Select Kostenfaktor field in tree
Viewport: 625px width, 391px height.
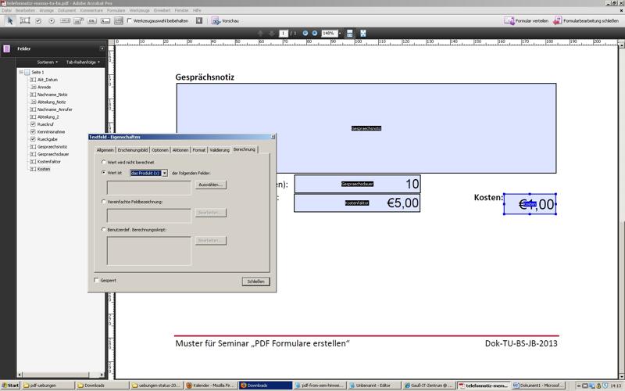(48, 162)
